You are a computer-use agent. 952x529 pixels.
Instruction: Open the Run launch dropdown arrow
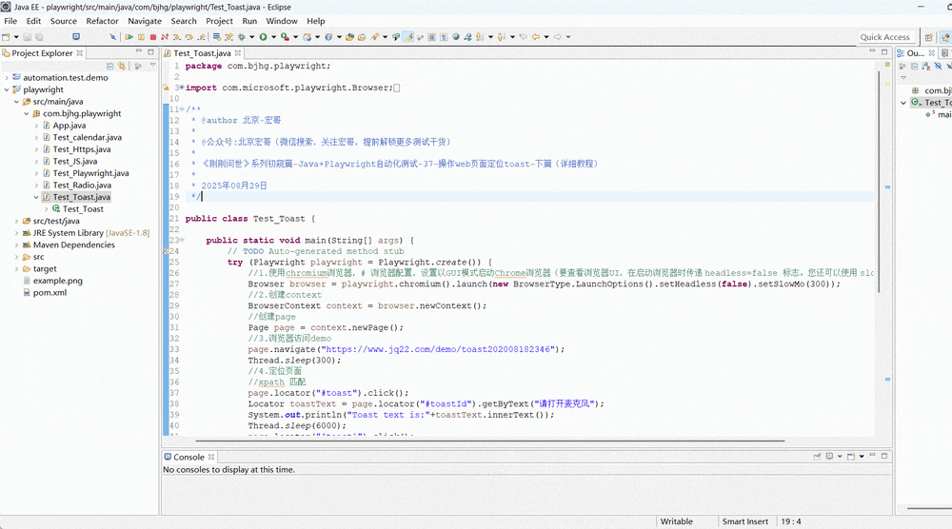pyautogui.click(x=274, y=36)
